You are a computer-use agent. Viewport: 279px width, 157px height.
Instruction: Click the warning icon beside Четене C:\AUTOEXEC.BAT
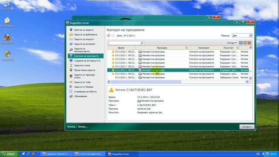(111, 90)
